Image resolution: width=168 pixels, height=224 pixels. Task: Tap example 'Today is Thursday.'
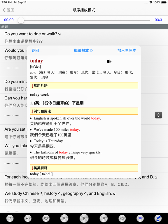(x=49, y=141)
